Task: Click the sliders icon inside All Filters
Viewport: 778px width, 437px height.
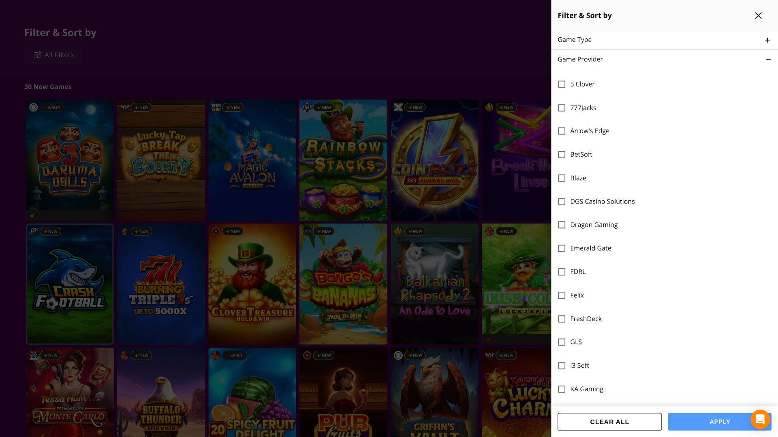Action: (37, 55)
